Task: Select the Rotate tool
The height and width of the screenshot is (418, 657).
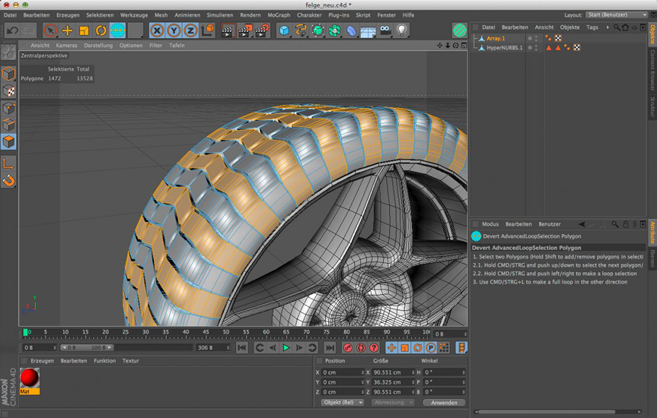Action: pos(101,30)
